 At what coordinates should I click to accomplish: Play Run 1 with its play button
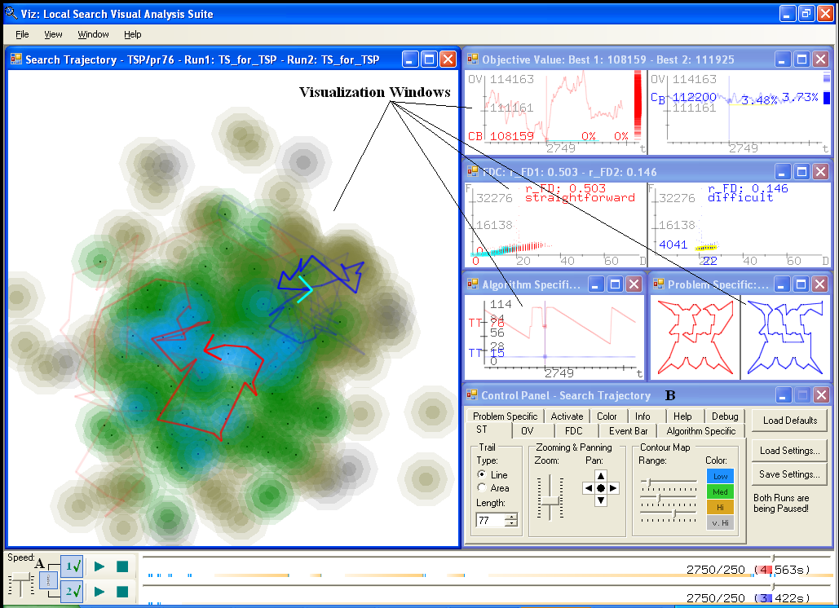point(99,566)
